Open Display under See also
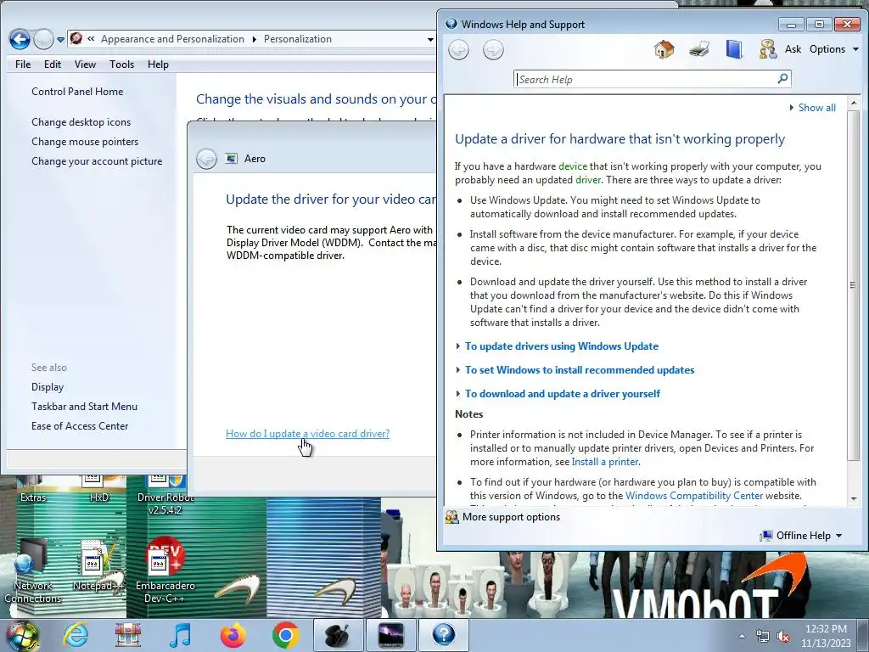 click(x=48, y=387)
